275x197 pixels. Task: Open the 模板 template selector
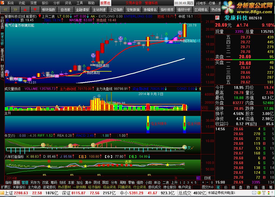(x=17, y=182)
